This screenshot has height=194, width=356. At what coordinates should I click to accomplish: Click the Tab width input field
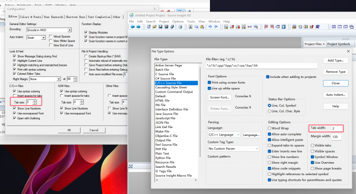click(x=336, y=129)
